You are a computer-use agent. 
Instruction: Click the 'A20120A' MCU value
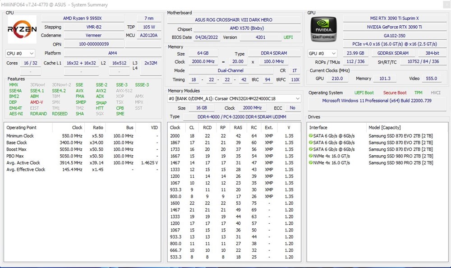(149, 35)
